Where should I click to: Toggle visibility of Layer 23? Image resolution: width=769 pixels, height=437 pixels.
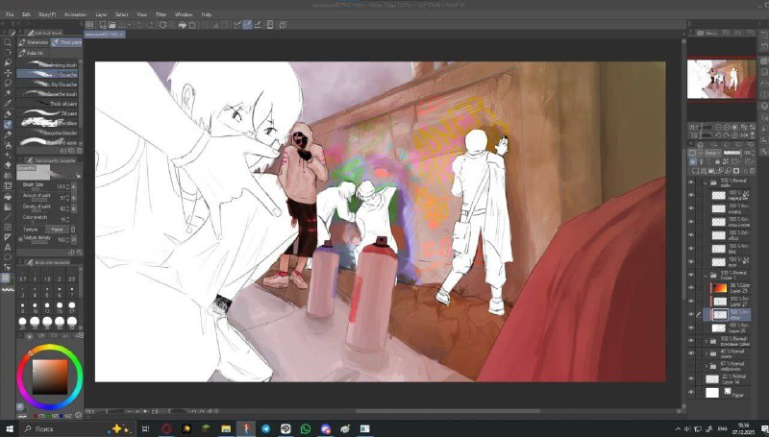(691, 288)
